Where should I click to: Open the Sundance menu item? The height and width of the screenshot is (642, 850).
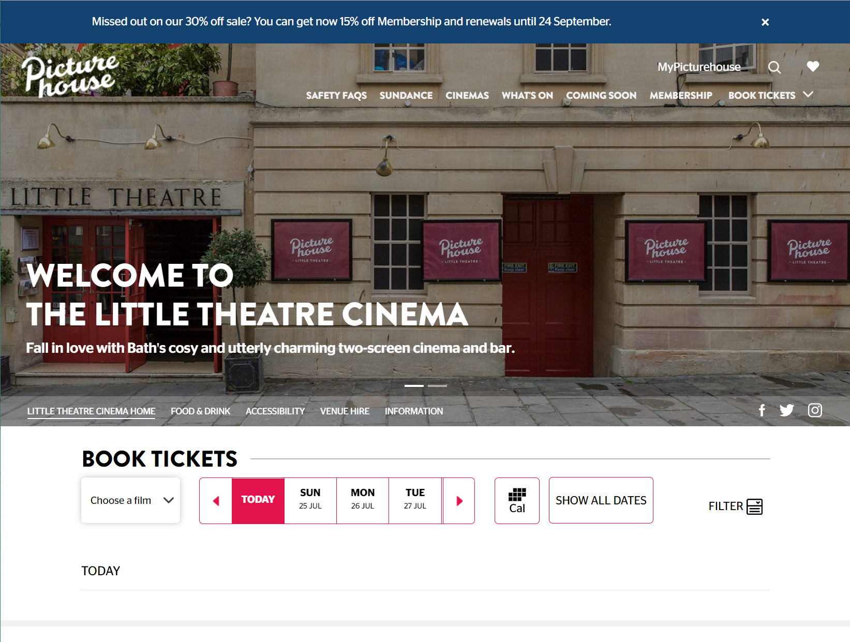pyautogui.click(x=406, y=95)
